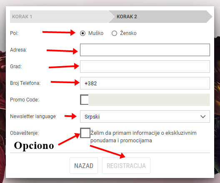This screenshot has width=220, height=183.
Task: Place cursor in Broj Telefona field
Action: pos(145,83)
